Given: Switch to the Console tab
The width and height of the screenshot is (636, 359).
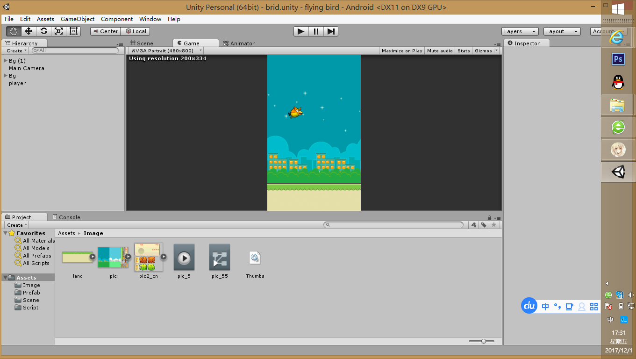Looking at the screenshot, I should tap(66, 217).
